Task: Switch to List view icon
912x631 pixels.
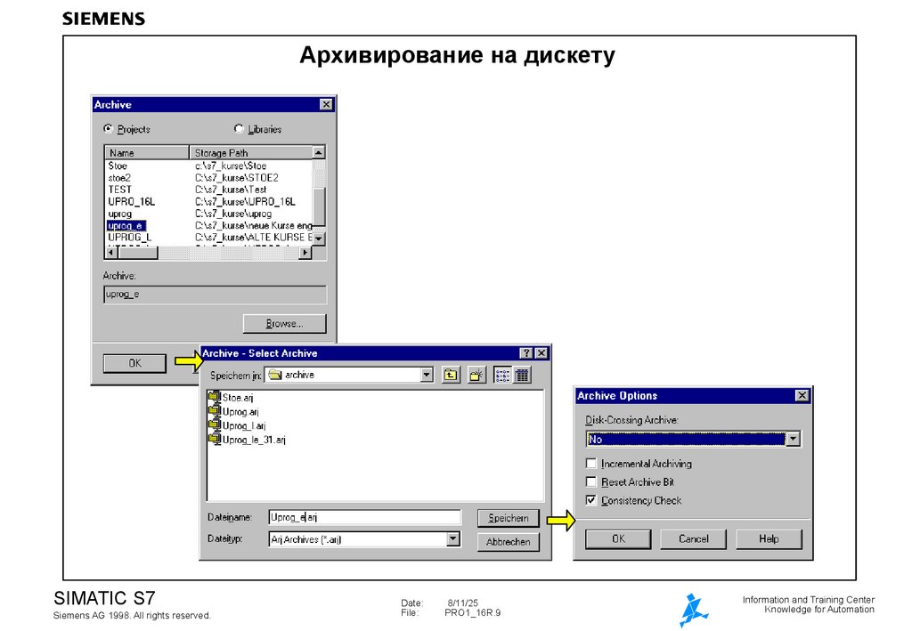Action: pos(501,374)
